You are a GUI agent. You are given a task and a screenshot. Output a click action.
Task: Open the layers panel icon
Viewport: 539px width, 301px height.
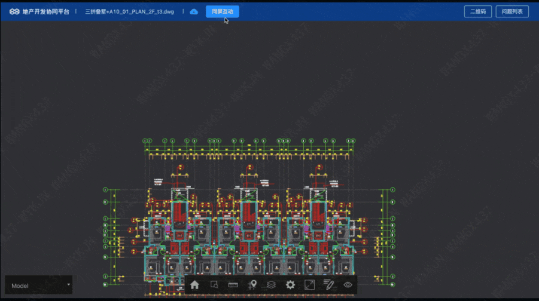coord(271,285)
